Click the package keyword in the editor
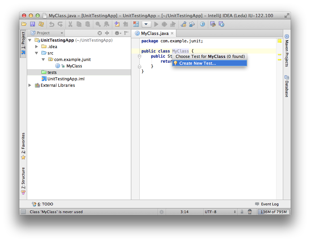The image size is (310, 242). 150,41
